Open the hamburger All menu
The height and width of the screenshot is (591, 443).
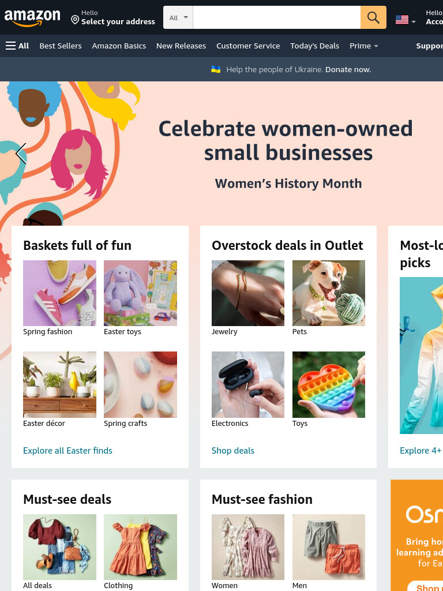17,46
